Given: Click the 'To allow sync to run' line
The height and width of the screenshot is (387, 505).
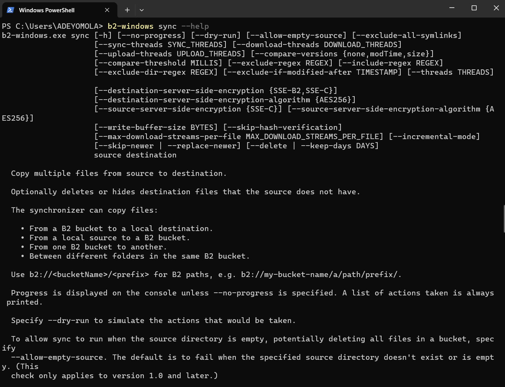Looking at the screenshot, I should click(x=253, y=339).
